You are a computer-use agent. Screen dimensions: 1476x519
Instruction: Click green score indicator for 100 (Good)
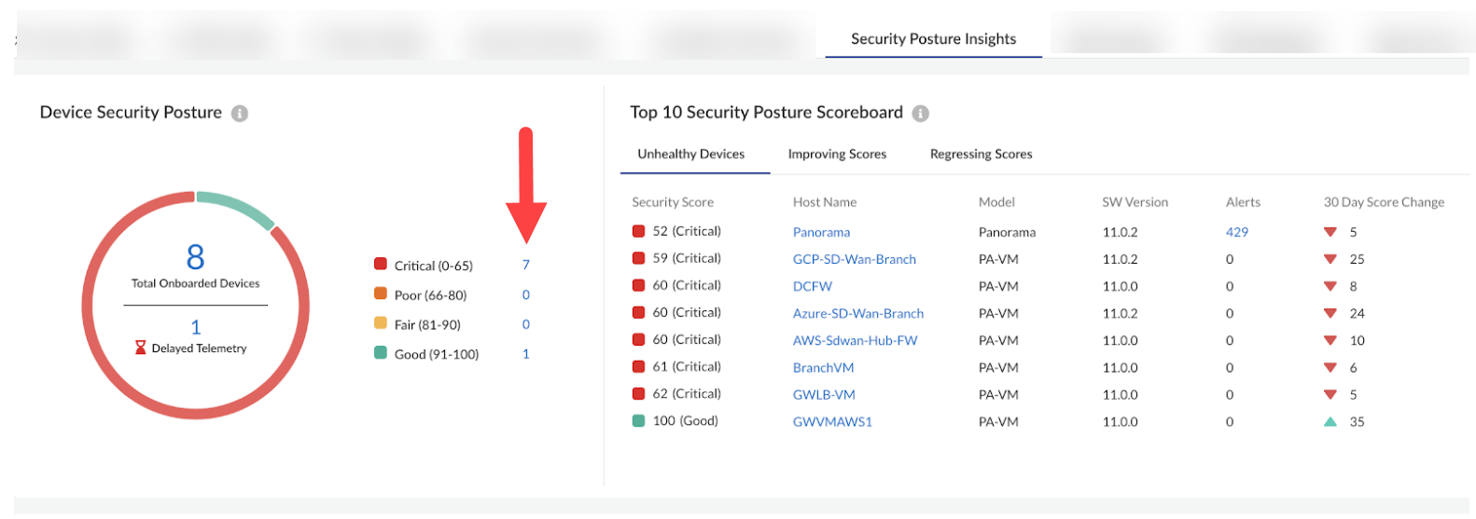pyautogui.click(x=639, y=421)
